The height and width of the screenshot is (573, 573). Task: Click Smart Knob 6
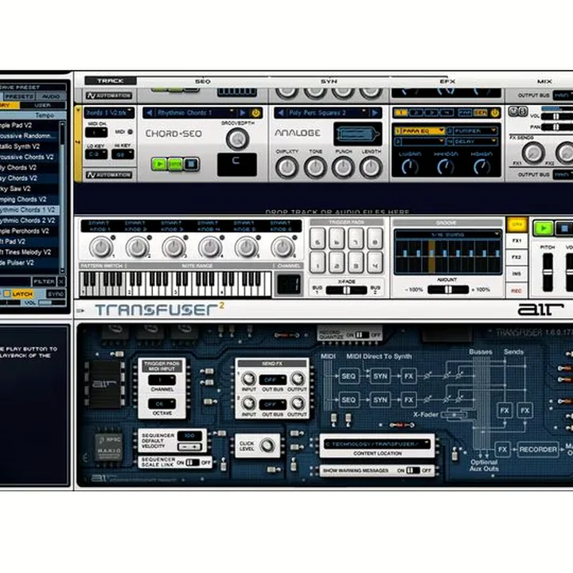pos(283,247)
